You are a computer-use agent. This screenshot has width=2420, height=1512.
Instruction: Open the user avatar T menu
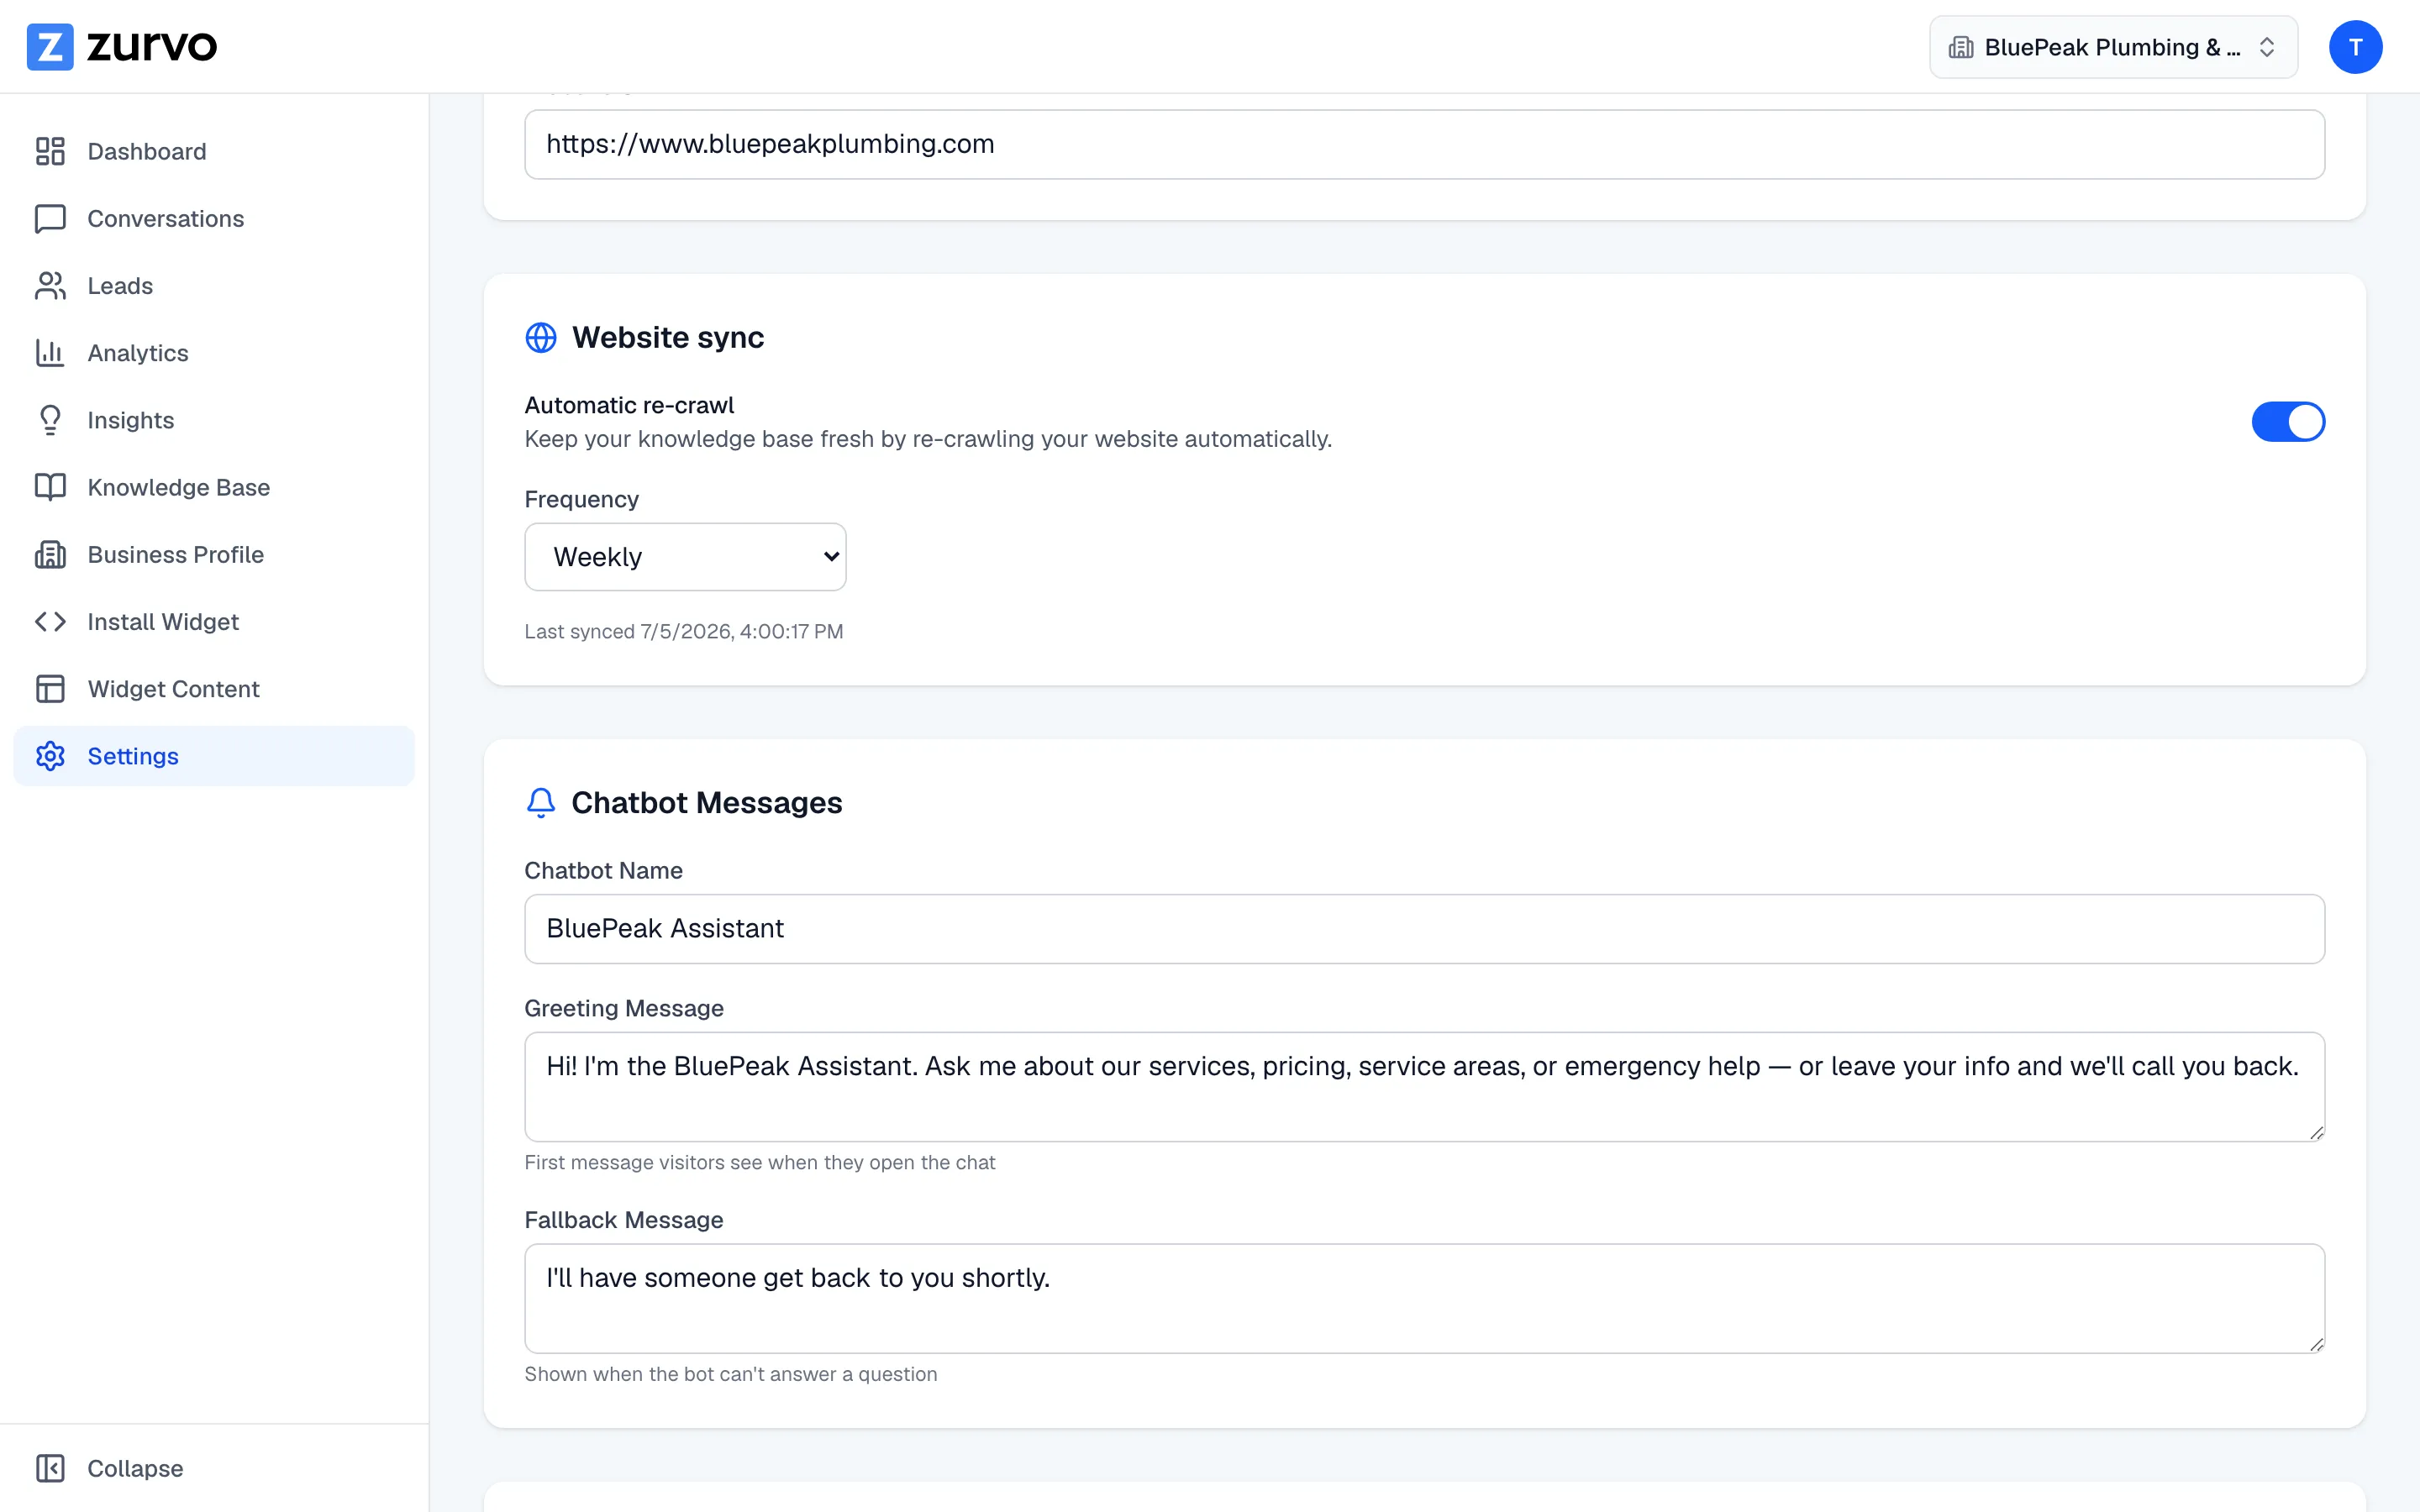point(2355,47)
